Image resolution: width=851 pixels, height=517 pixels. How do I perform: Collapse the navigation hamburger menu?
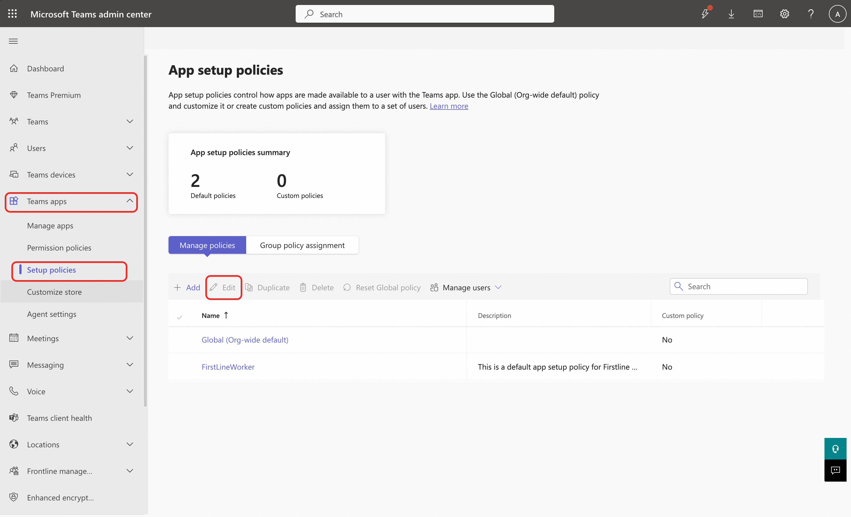point(13,41)
